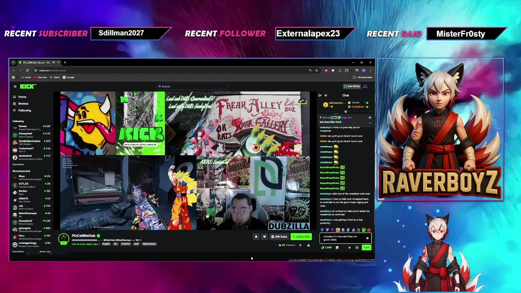The width and height of the screenshot is (521, 293).
Task: Open the KICKs balance showing 1,000
Action: click(x=327, y=247)
